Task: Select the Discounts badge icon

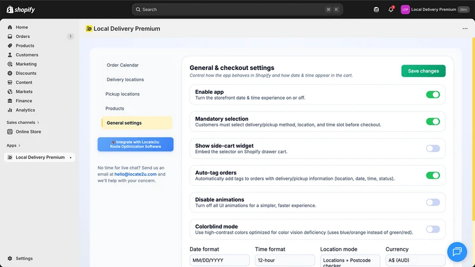Action: click(x=10, y=73)
